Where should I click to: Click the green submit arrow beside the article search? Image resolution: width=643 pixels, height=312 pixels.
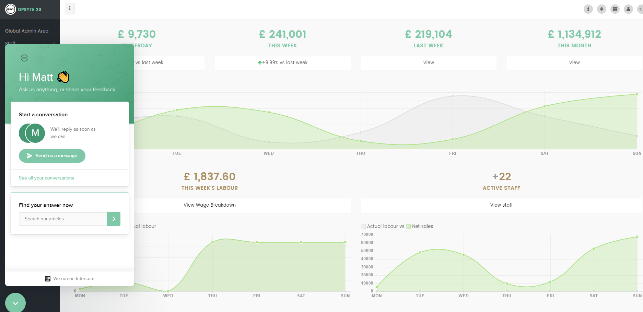(x=114, y=219)
